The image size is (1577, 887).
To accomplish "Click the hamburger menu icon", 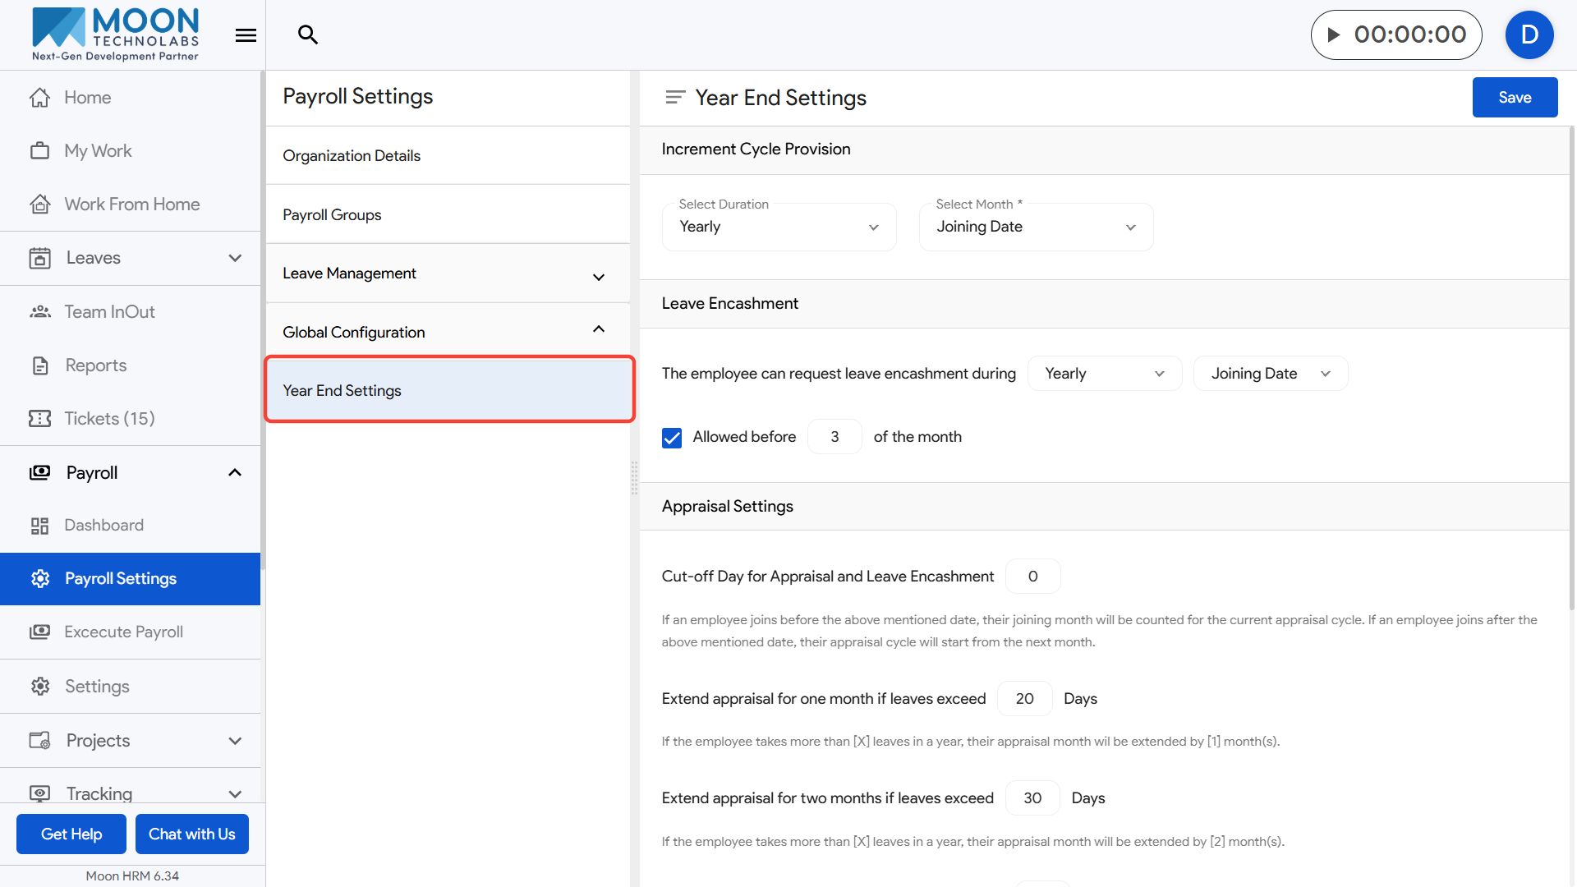I will [246, 35].
